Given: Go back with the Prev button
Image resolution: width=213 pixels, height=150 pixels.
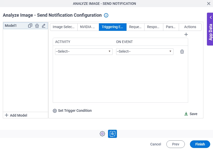Looking at the screenshot, I should [x=175, y=144].
